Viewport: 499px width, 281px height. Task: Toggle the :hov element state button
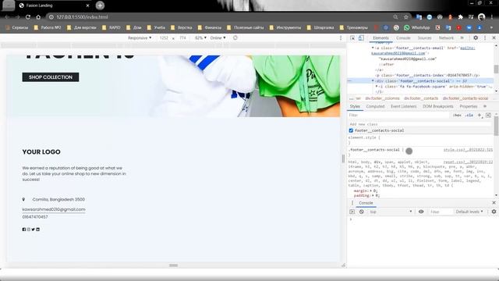(457, 116)
